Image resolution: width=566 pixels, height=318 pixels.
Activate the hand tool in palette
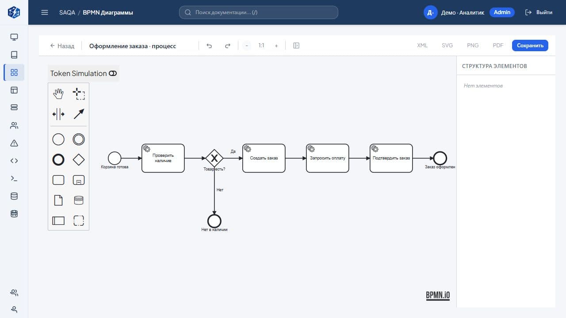pos(58,94)
